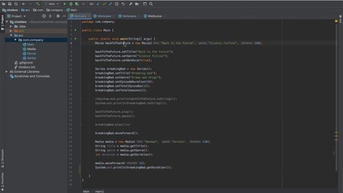Viewport: 343px width, 193px height.
Task: Fold the block comment starting at System.out.println
Action: [x=81, y=99]
